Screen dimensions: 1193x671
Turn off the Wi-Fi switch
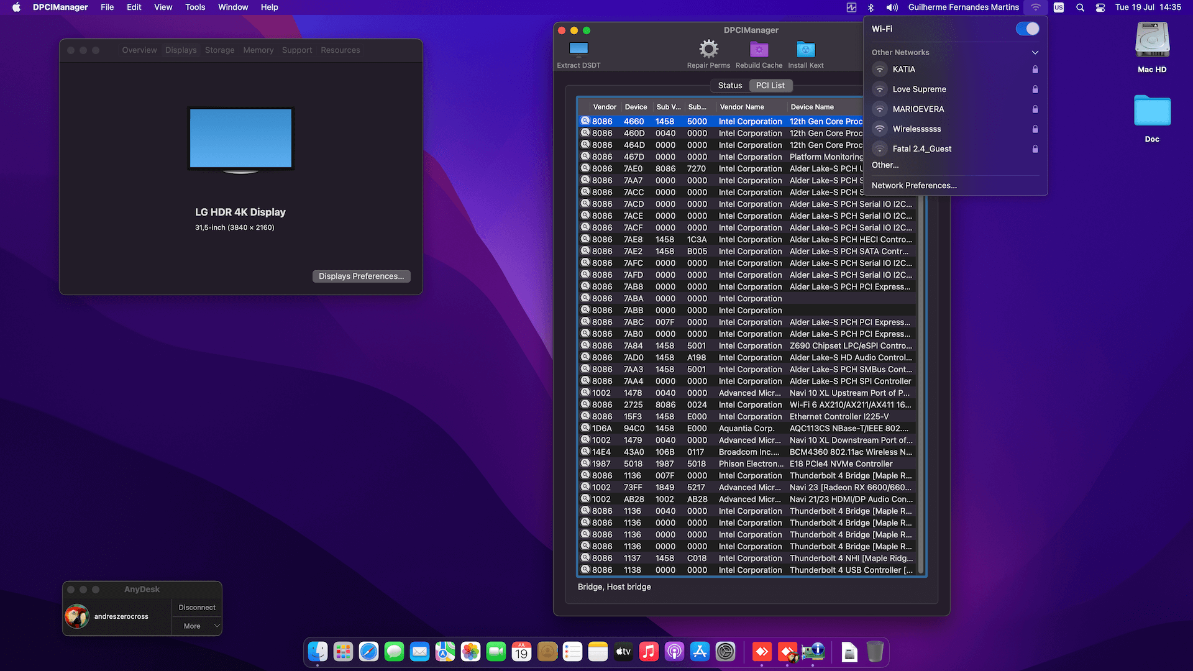tap(1027, 29)
